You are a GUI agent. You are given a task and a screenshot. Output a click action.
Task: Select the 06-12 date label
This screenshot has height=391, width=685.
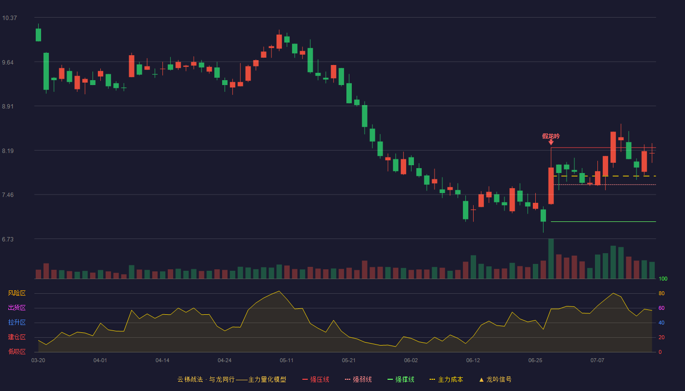(x=473, y=360)
